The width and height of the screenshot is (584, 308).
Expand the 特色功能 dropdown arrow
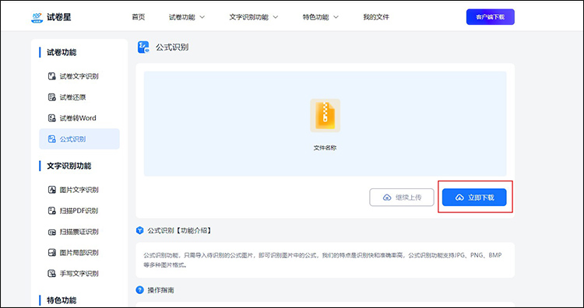click(336, 17)
